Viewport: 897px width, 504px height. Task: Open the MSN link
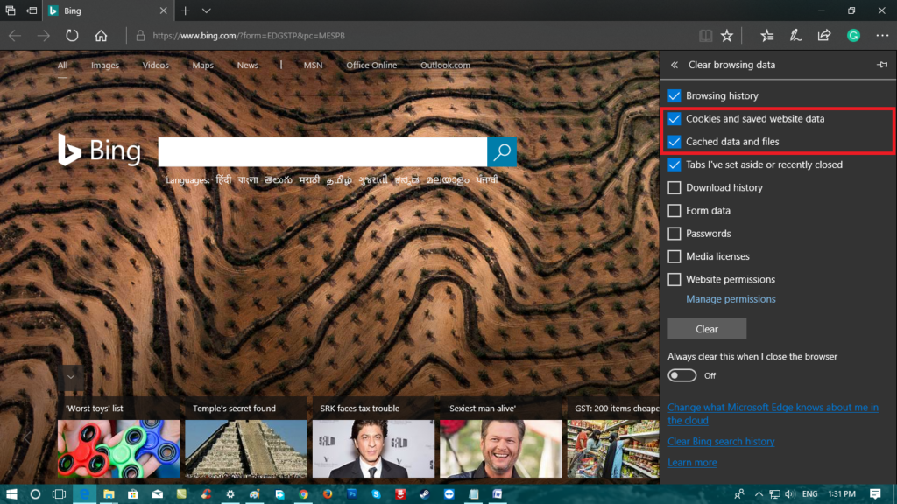(313, 65)
